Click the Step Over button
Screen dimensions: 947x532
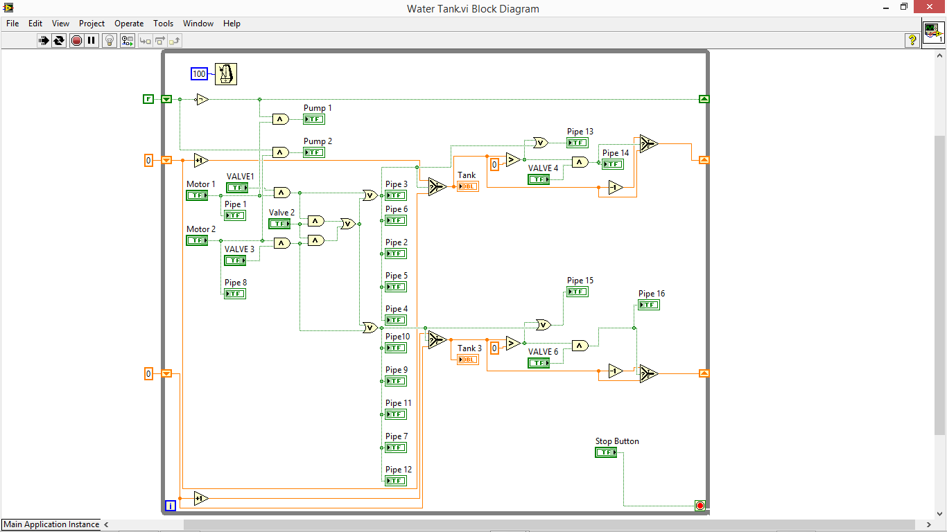pyautogui.click(x=159, y=41)
